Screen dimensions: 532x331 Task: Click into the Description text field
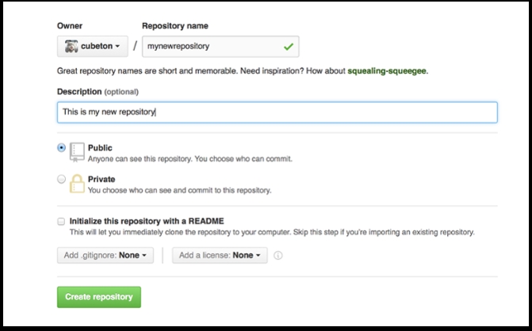click(277, 112)
